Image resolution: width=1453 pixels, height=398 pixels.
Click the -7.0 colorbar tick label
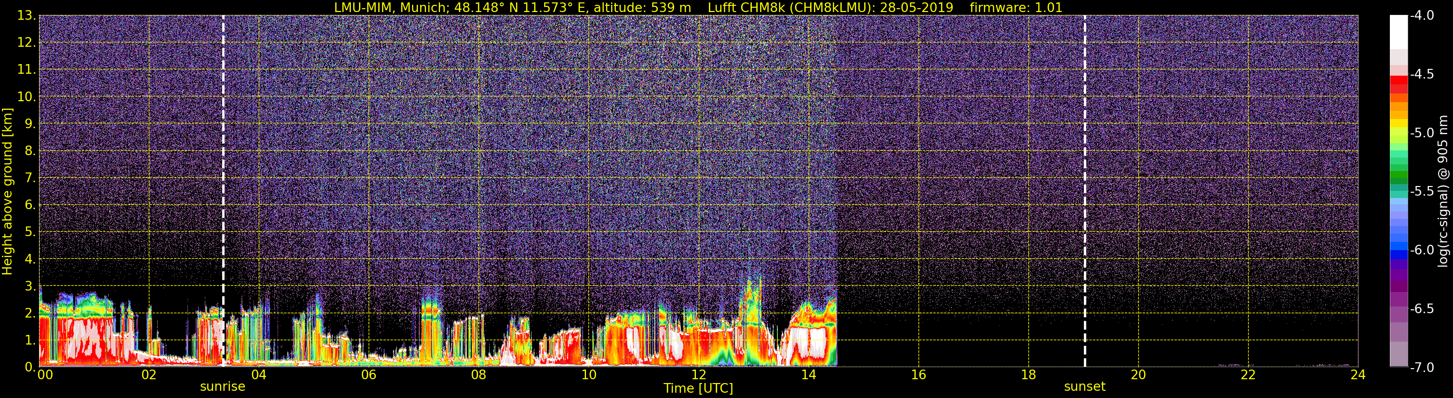(x=1421, y=368)
